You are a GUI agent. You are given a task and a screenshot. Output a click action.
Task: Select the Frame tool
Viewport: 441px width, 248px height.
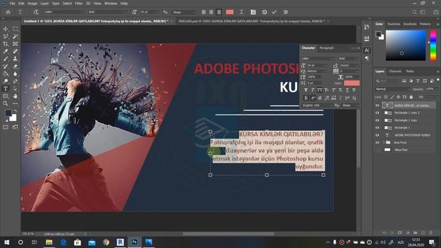pos(15,44)
